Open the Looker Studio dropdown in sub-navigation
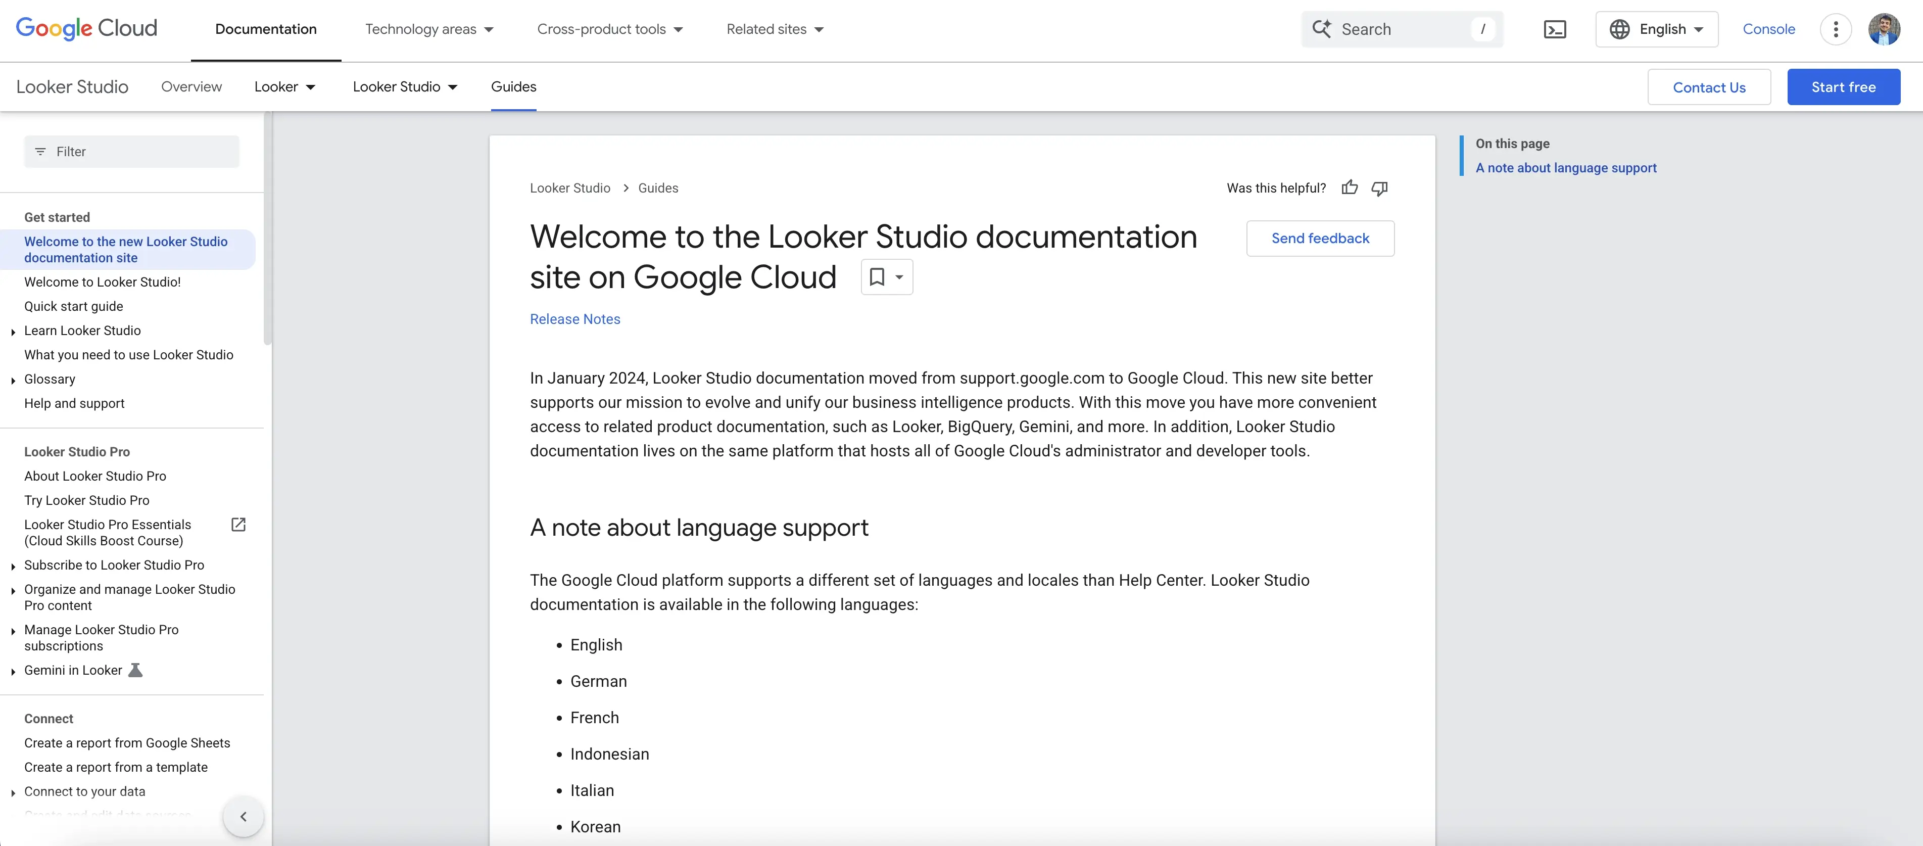Image resolution: width=1923 pixels, height=846 pixels. tap(405, 86)
